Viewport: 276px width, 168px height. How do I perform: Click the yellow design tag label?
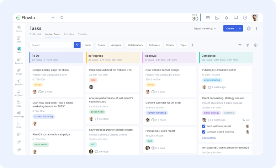click(x=38, y=85)
